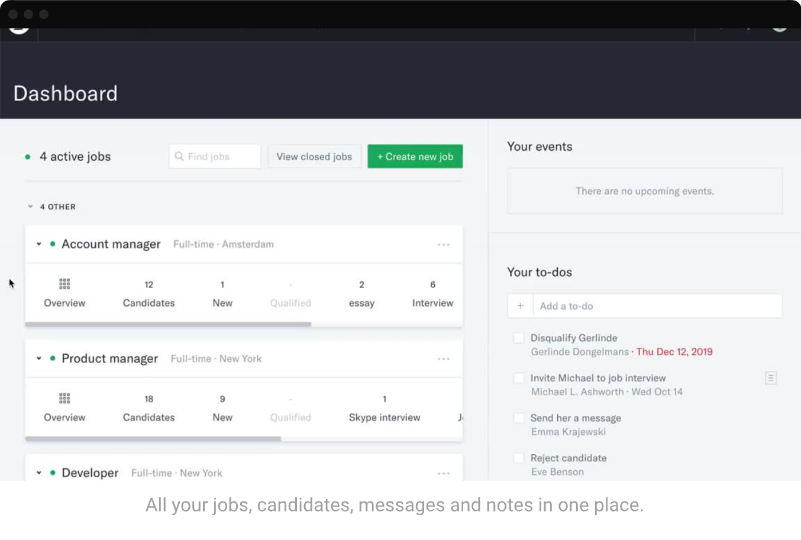801x540 pixels.
Task: Open Account manager Candidates stage tab
Action: [x=148, y=294]
